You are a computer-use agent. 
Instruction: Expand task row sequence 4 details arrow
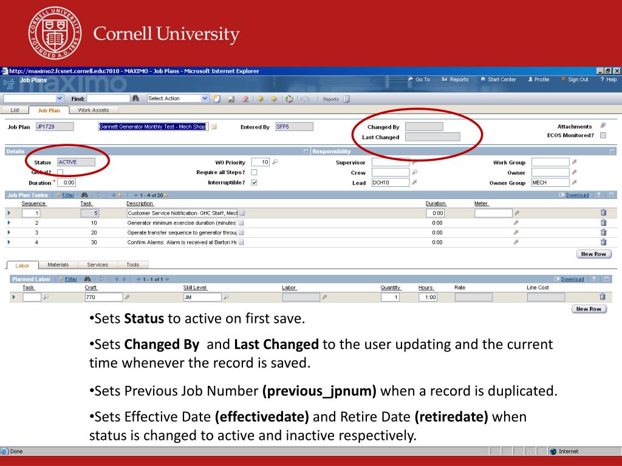pyautogui.click(x=9, y=242)
